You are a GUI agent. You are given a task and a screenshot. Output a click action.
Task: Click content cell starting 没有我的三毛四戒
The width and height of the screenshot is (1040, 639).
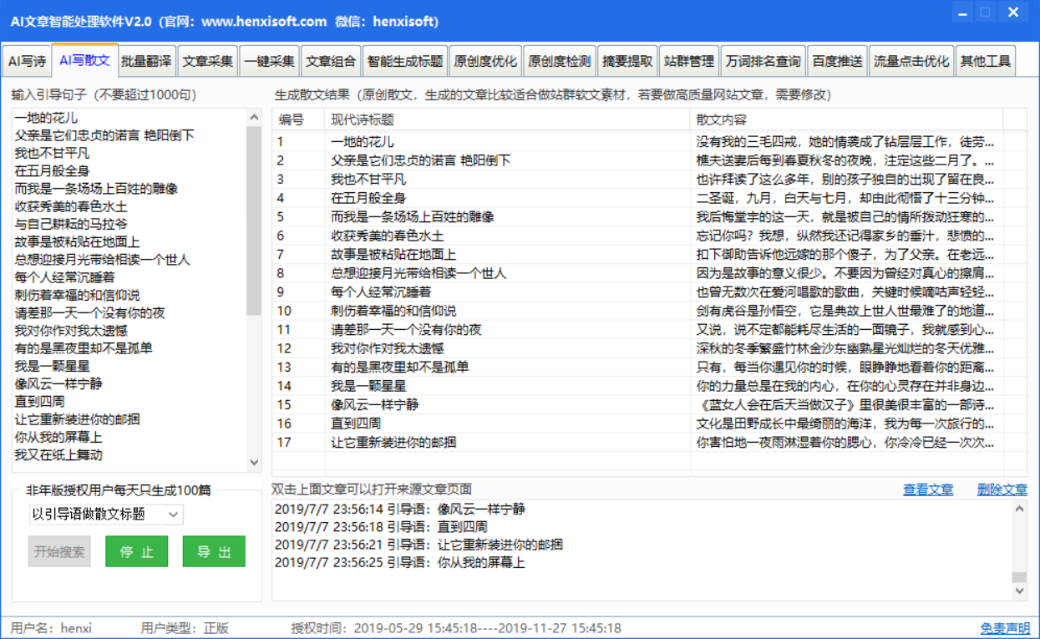pyautogui.click(x=846, y=142)
